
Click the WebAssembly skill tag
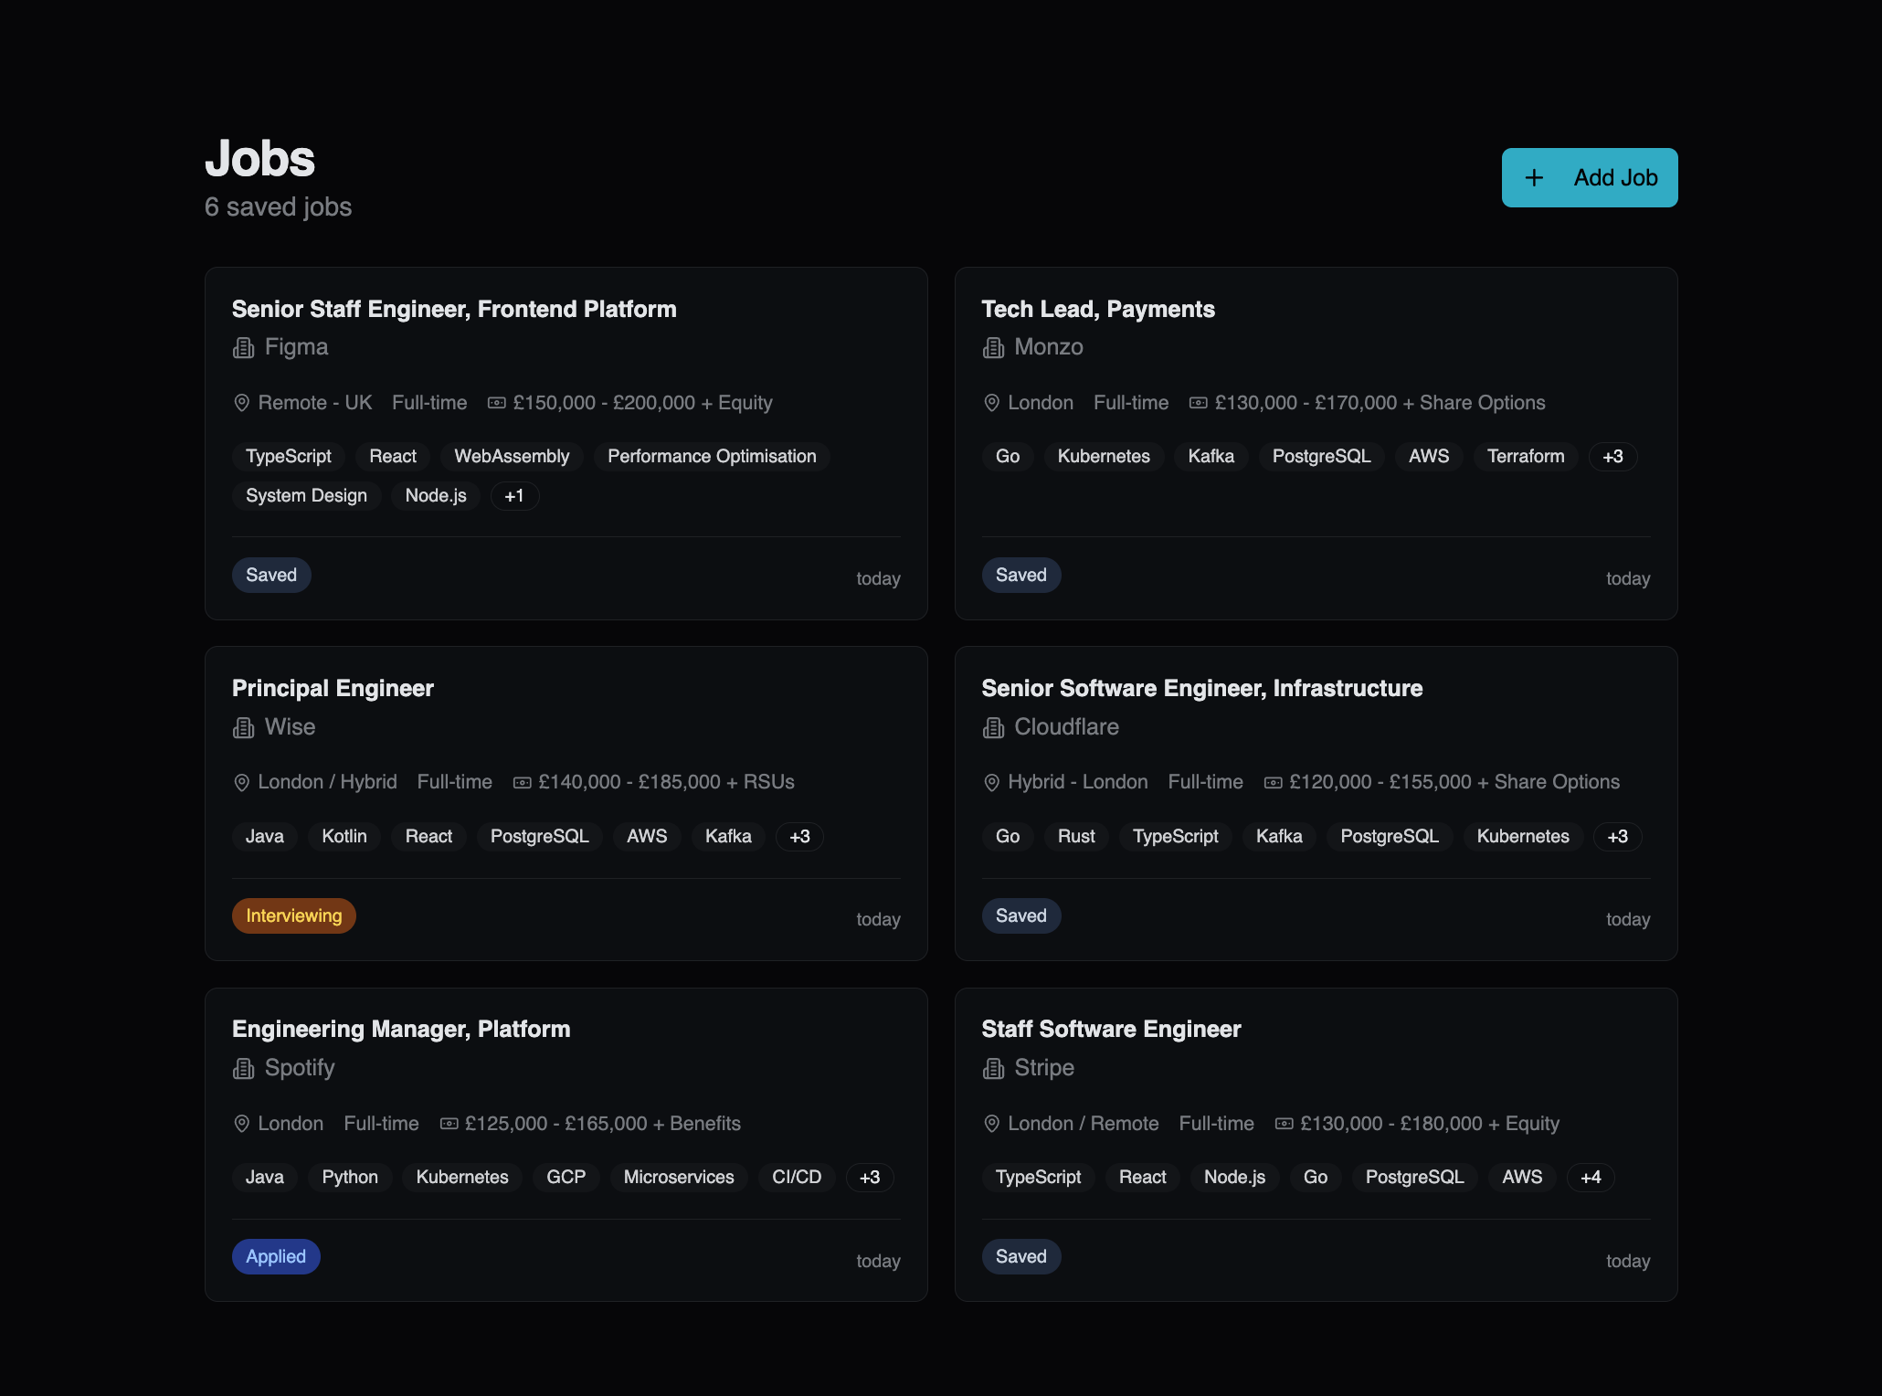coord(512,457)
